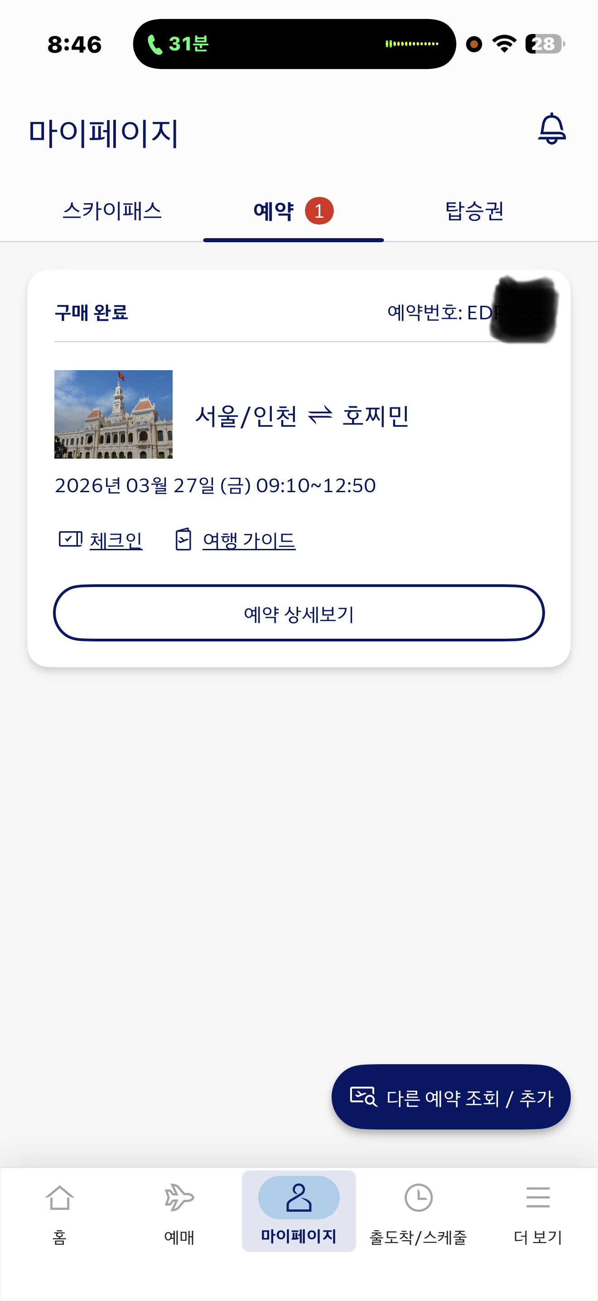
Task: Open the 홈 home icon
Action: tap(59, 1198)
